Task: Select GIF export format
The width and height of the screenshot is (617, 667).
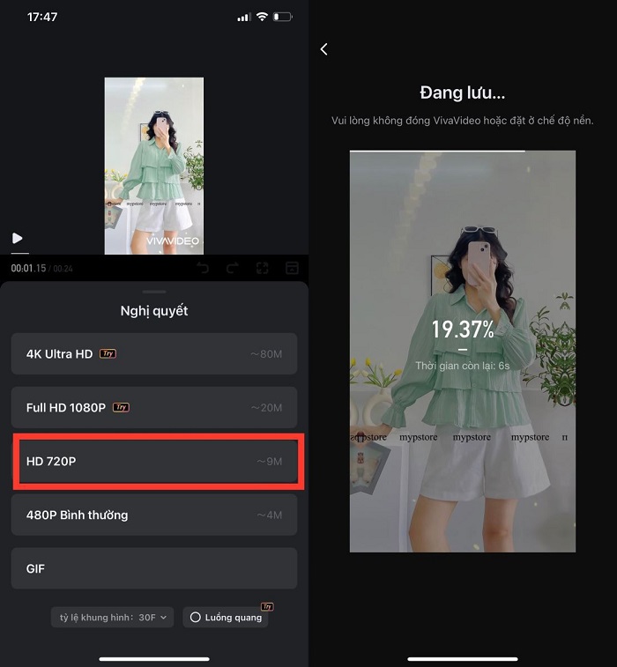Action: 154,568
